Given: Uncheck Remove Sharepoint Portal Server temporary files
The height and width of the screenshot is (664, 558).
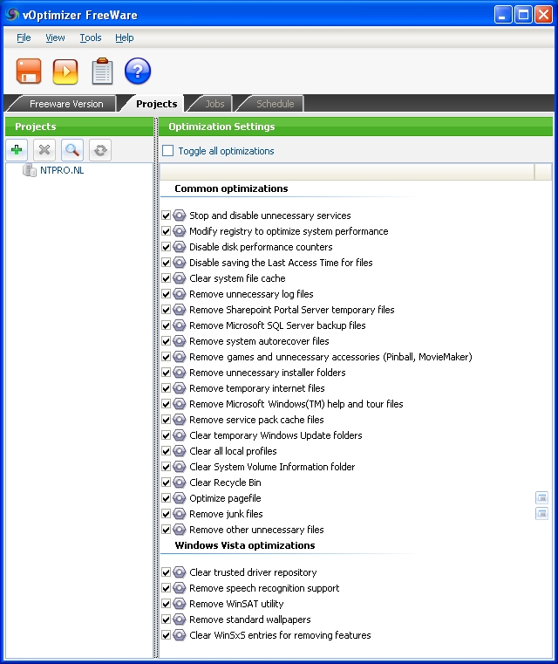Looking at the screenshot, I should [167, 310].
